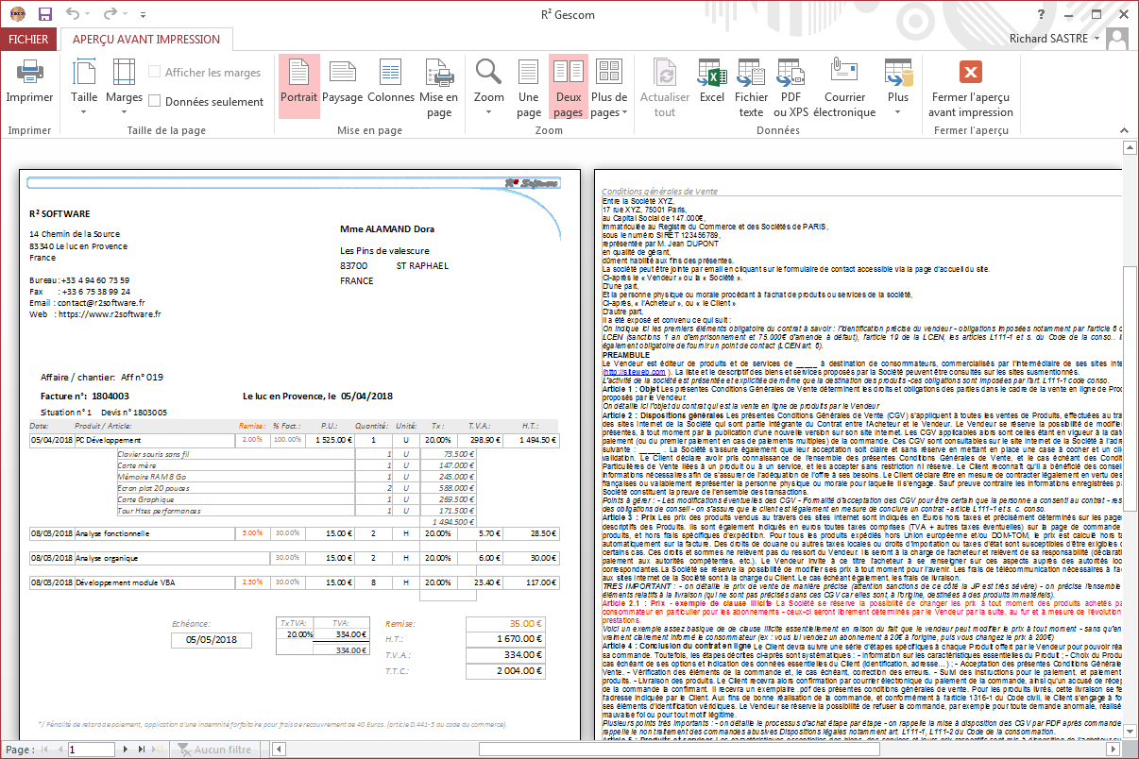Expand Plus de pages options
This screenshot has height=759, width=1139.
pos(609,86)
